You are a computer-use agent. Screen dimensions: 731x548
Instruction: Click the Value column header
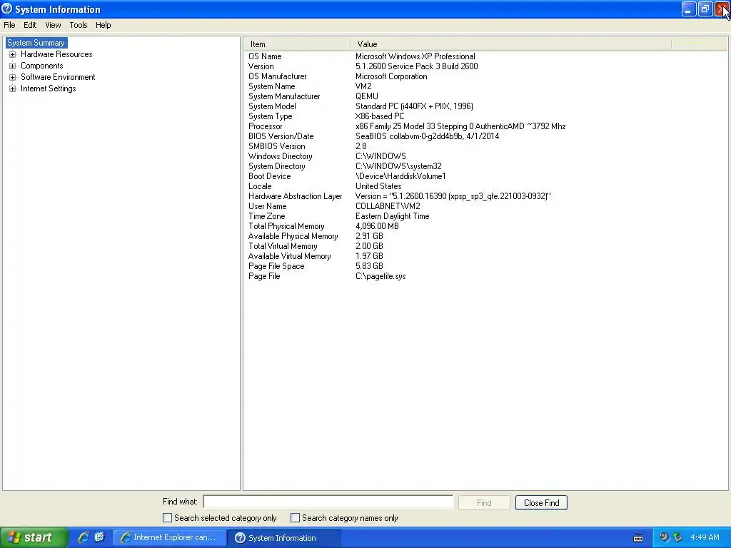coord(510,44)
